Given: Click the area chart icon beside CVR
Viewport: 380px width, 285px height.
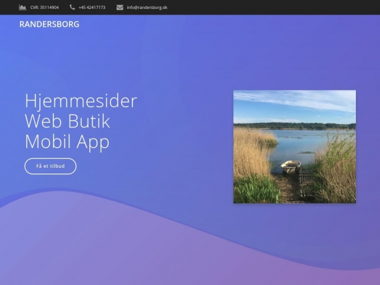Looking at the screenshot, I should click(x=23, y=8).
